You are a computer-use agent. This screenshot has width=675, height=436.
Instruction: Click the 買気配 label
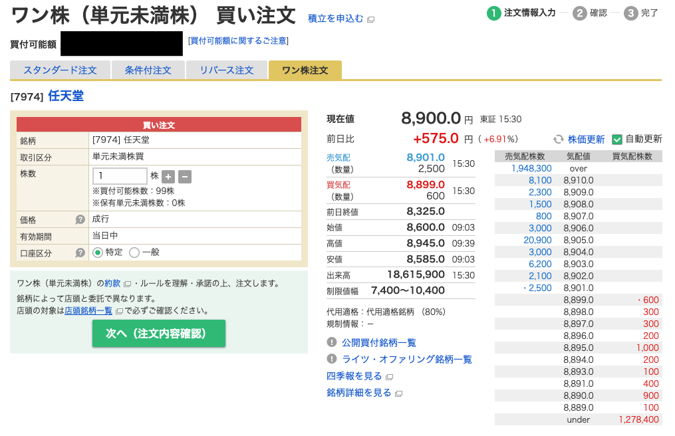click(338, 185)
